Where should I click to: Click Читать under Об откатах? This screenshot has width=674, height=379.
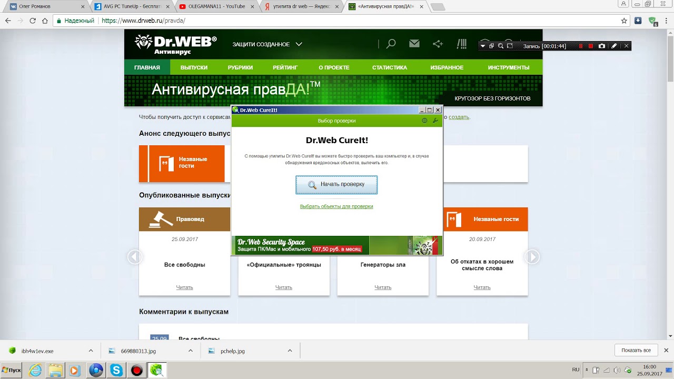click(482, 287)
